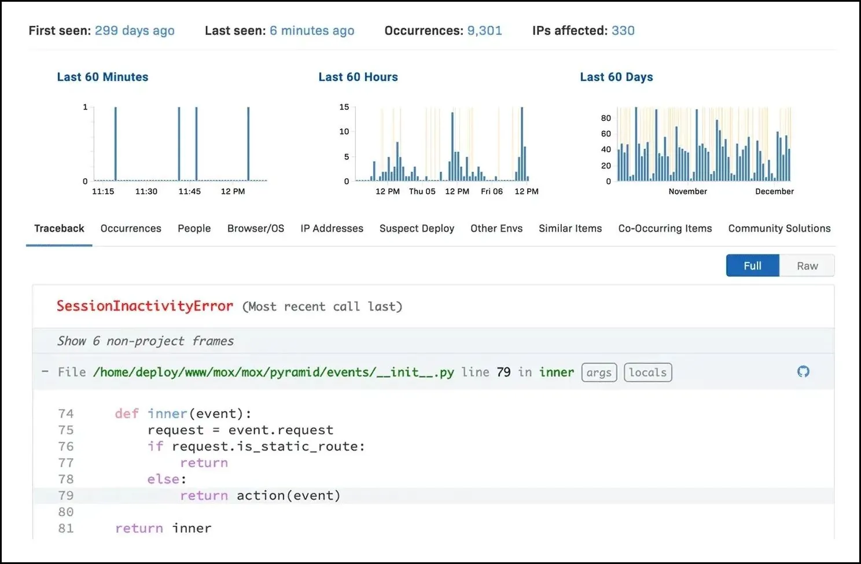Open the Community Solutions tab
This screenshot has height=564, width=861.
(x=779, y=228)
